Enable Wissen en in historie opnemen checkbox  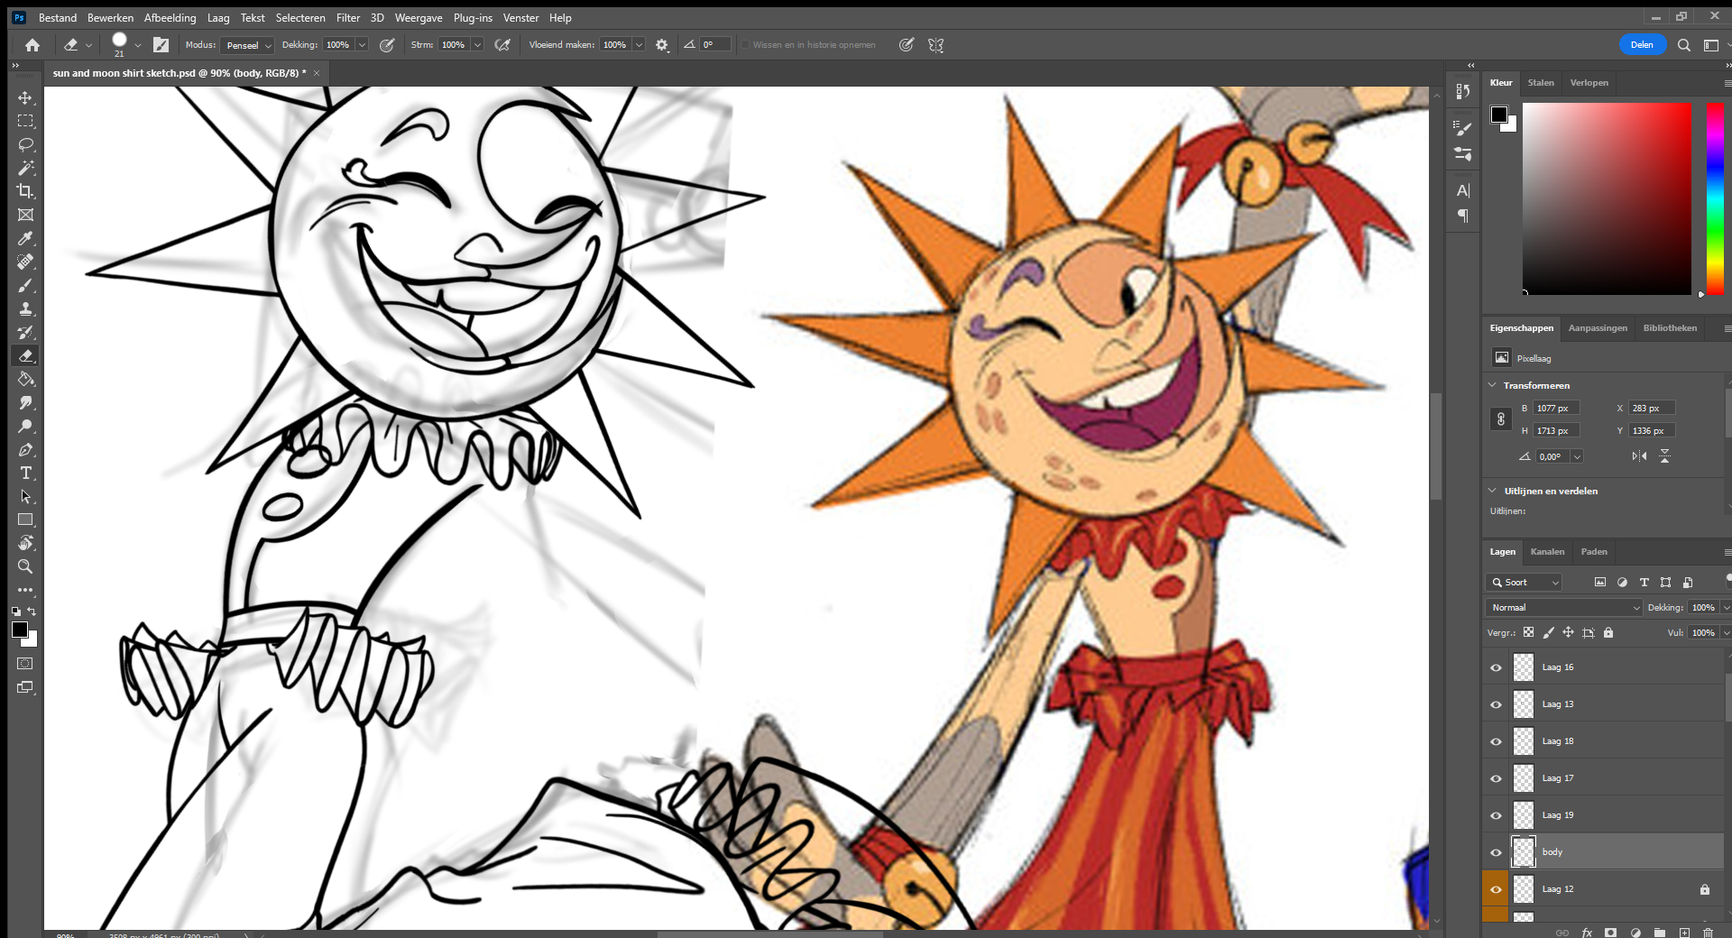click(745, 45)
